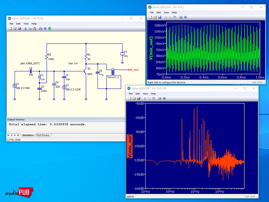The image size is (269, 202).
Task: Jump to last output tab with skip-forward arrow
Action: pos(18,135)
